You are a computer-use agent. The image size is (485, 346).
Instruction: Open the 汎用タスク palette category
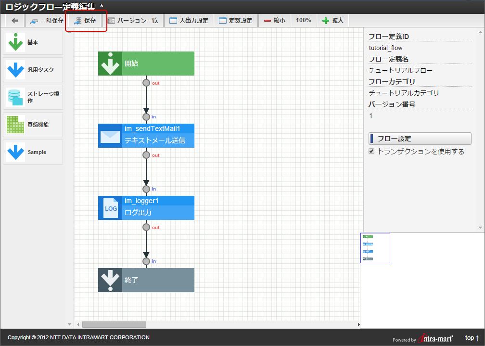(33, 70)
